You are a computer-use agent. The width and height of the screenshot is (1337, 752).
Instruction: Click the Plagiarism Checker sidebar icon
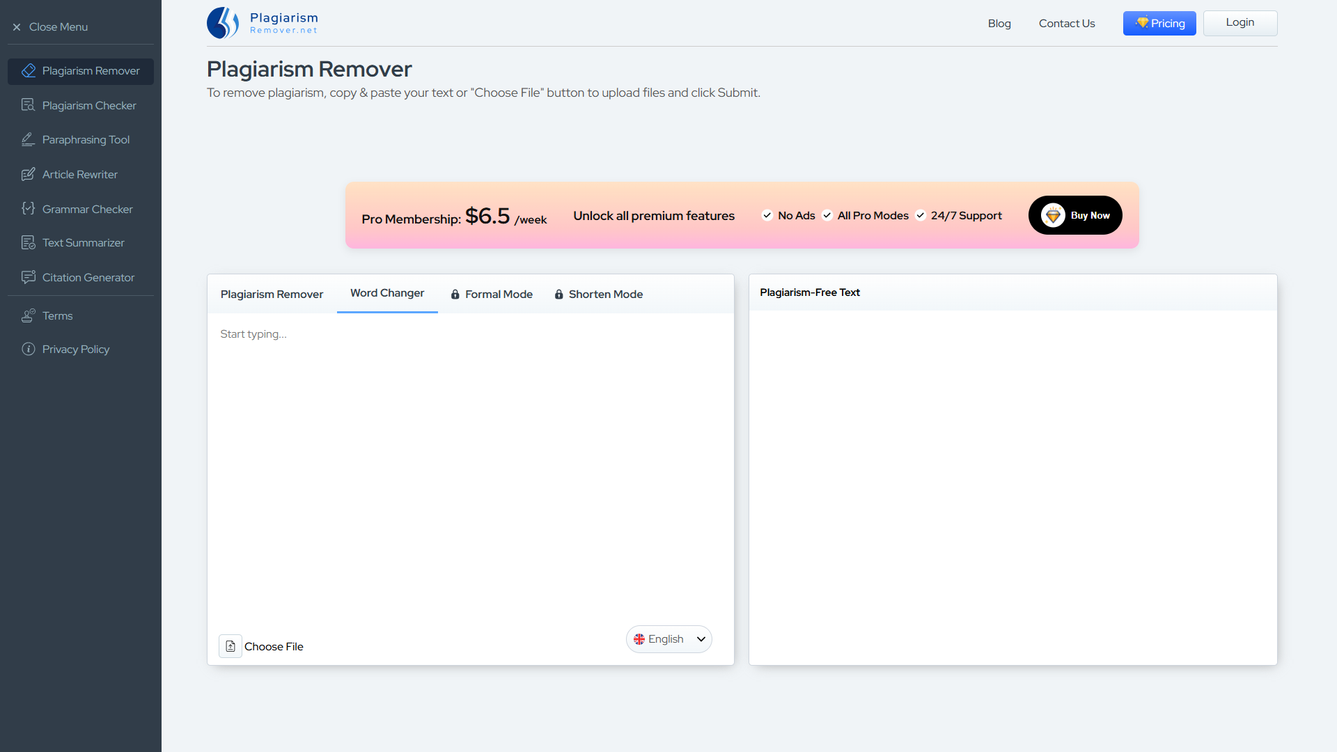[x=28, y=105]
